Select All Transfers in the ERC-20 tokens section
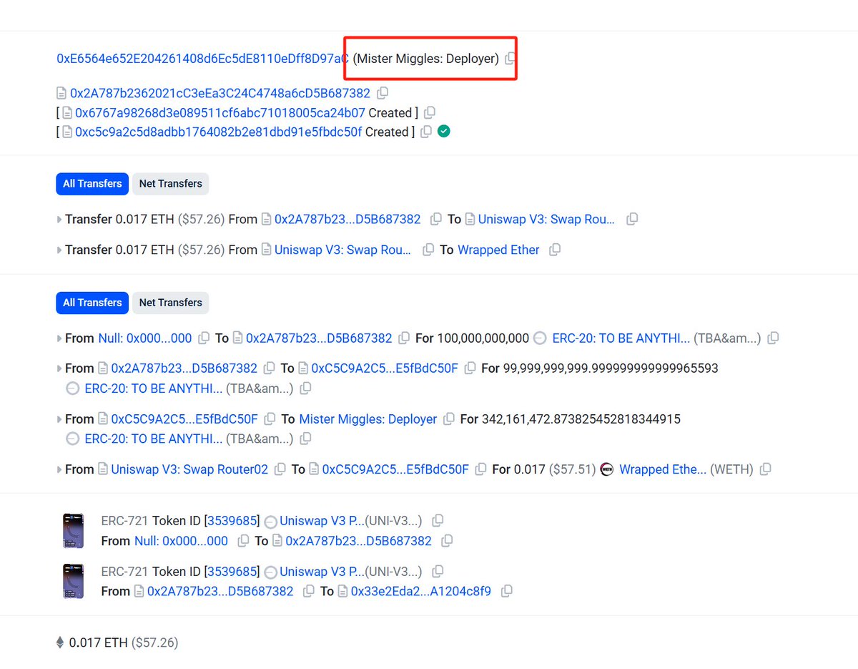The image size is (858, 669). (92, 303)
